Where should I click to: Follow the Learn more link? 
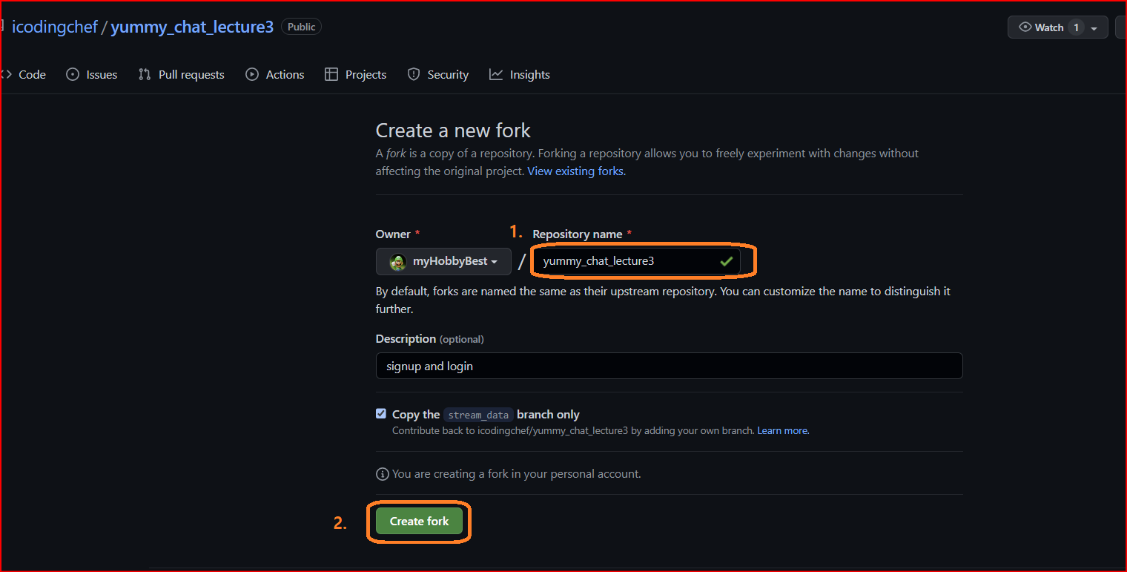click(x=782, y=430)
